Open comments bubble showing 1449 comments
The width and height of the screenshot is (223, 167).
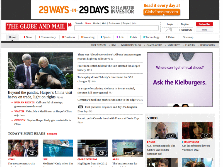click(92, 82)
